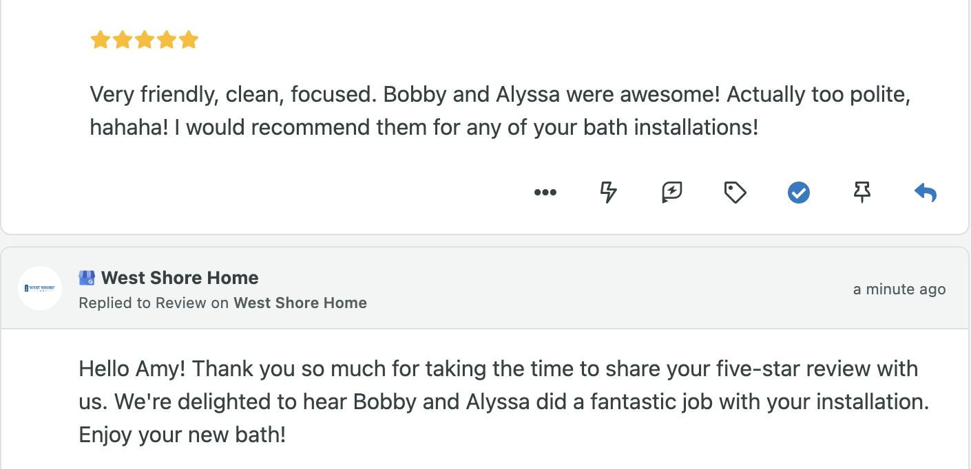Pin this review with the pushpin icon

pyautogui.click(x=862, y=193)
